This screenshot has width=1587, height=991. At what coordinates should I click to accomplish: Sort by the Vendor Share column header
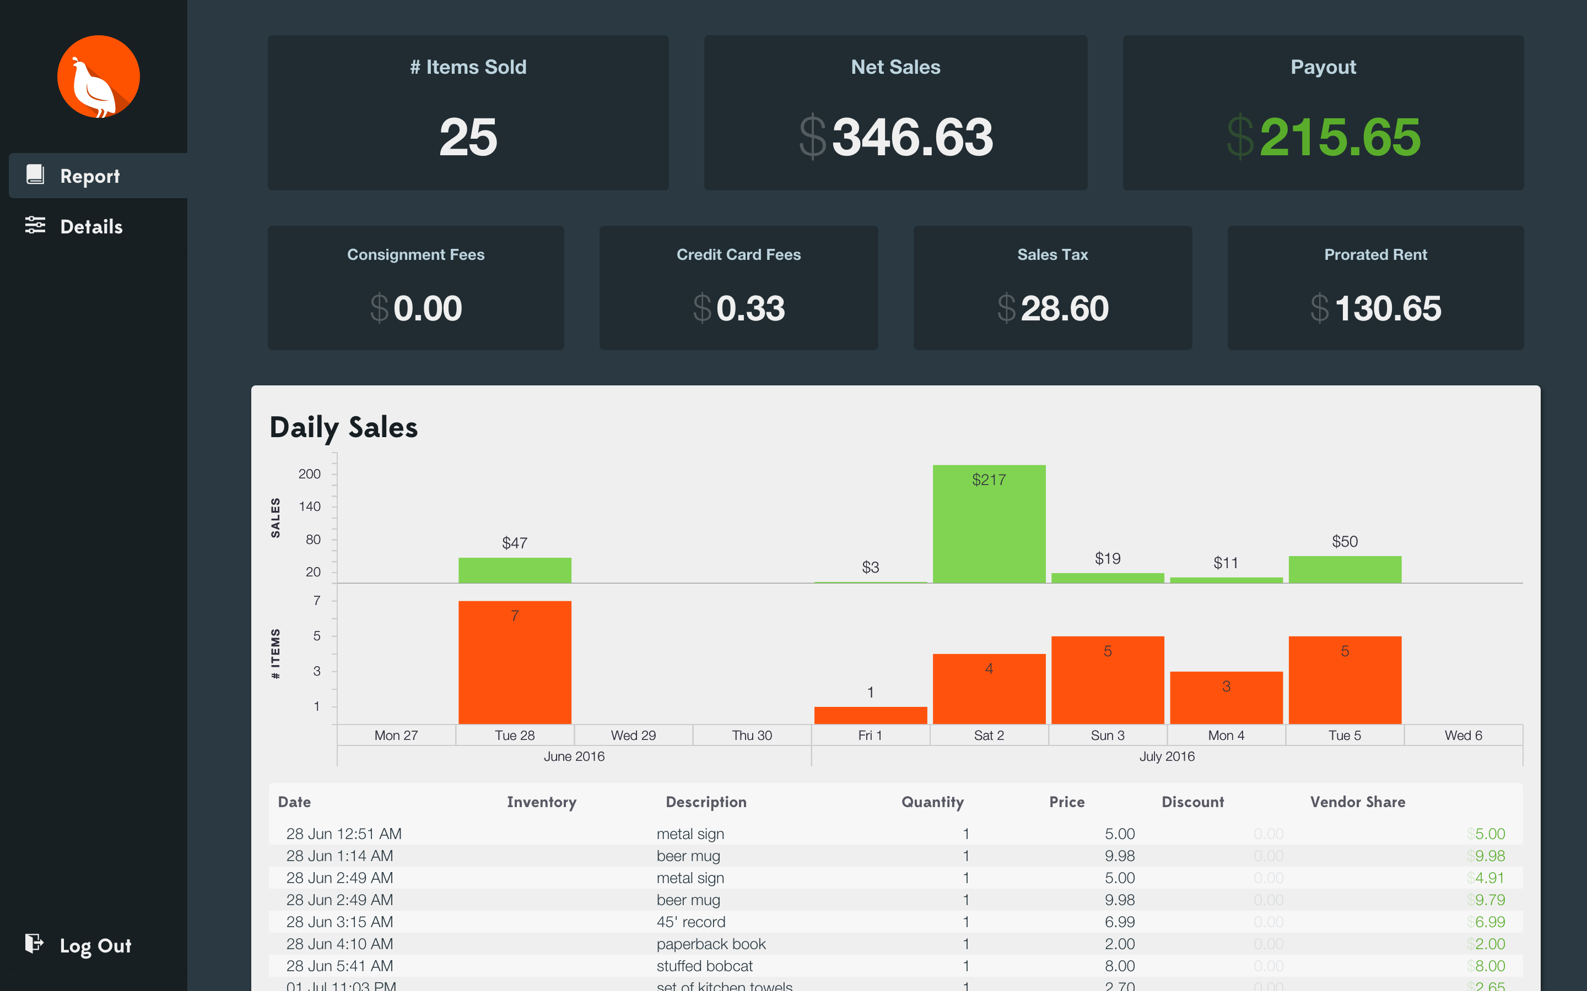pyautogui.click(x=1357, y=802)
